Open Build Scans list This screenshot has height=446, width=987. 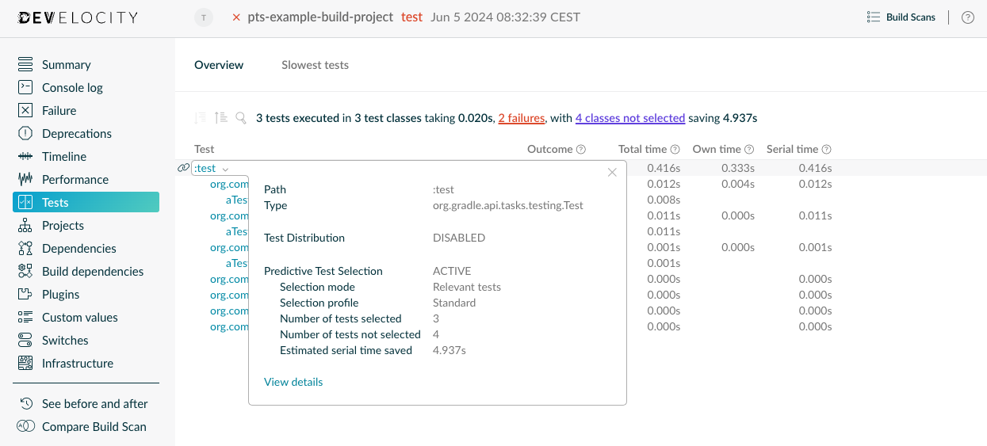click(x=901, y=17)
